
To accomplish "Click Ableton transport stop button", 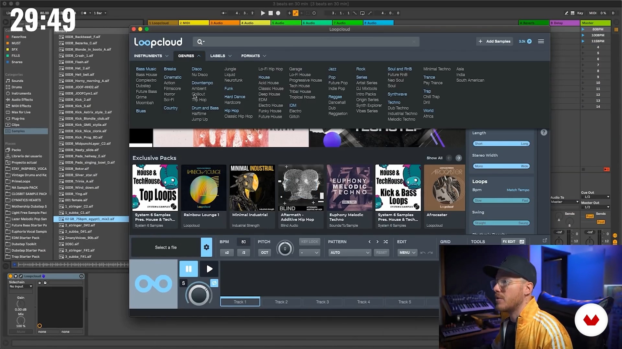I will pos(271,13).
